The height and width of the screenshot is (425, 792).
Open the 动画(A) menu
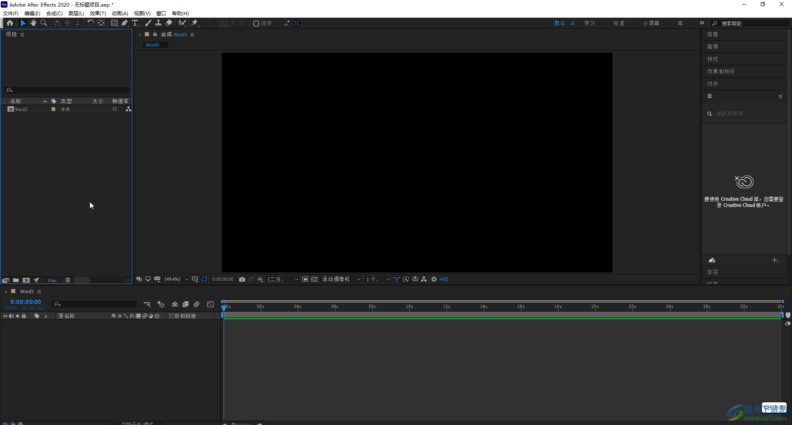120,13
